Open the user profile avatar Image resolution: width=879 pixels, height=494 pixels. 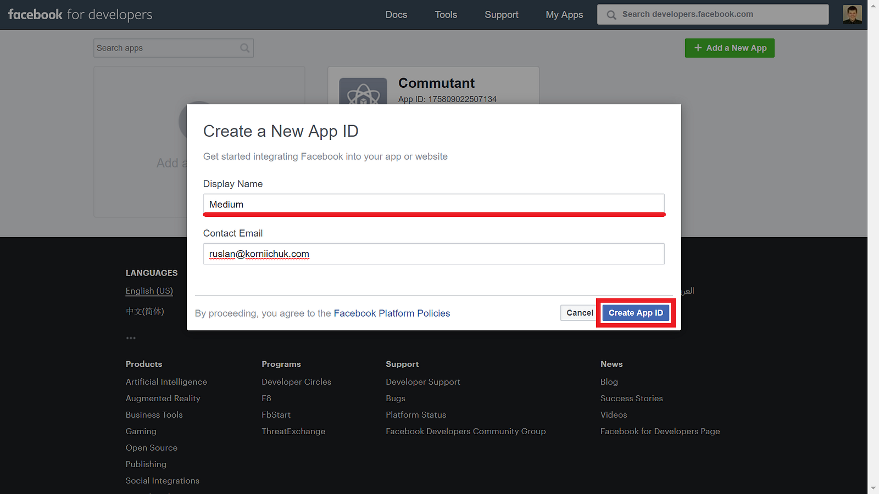coord(852,14)
